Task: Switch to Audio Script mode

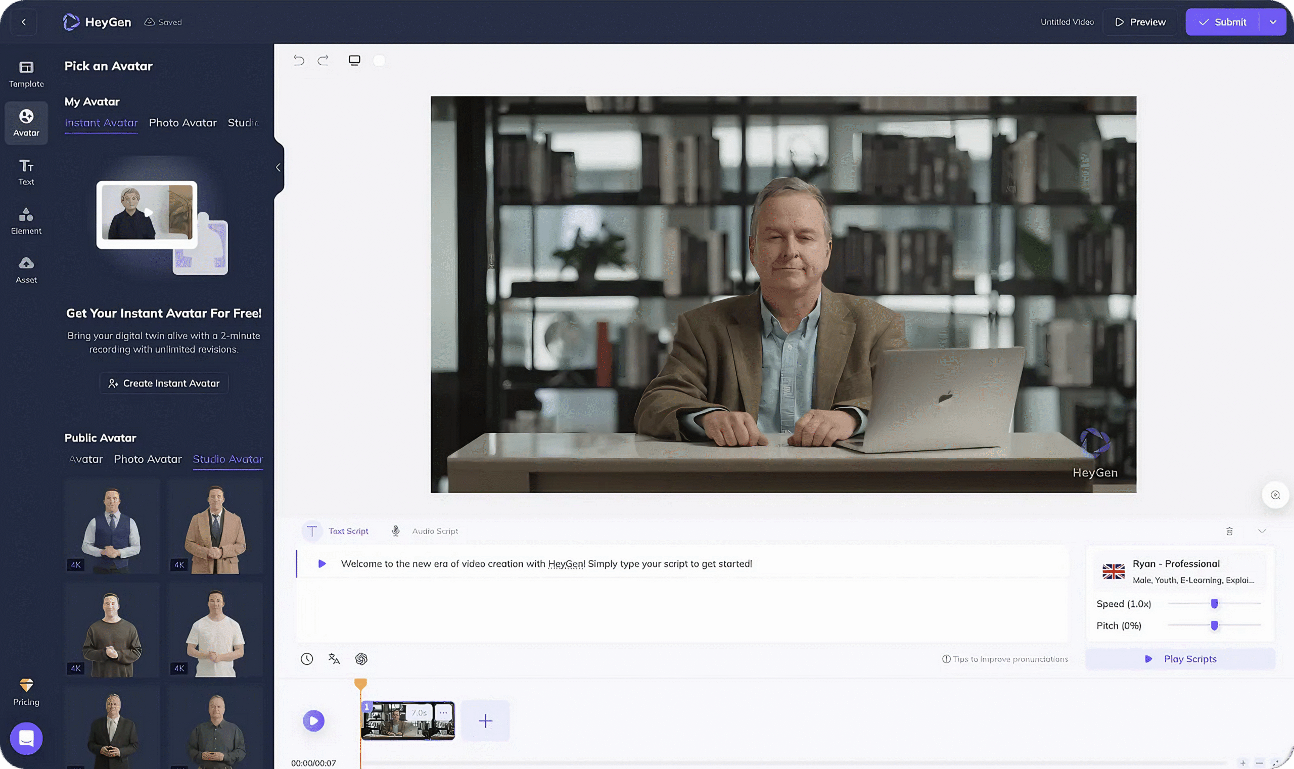Action: 425,531
